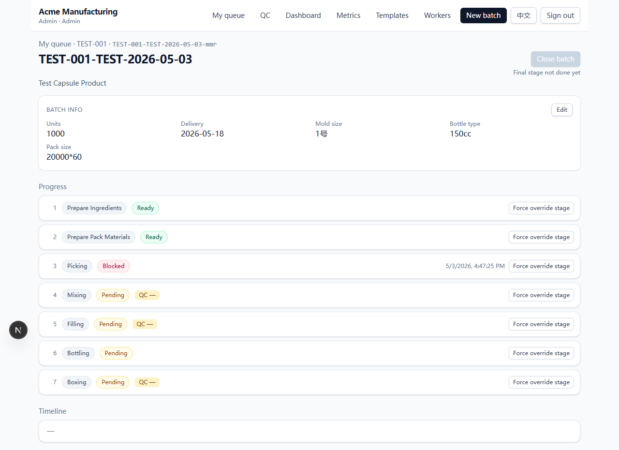
Task: Open My queue in navigation
Action: [228, 15]
